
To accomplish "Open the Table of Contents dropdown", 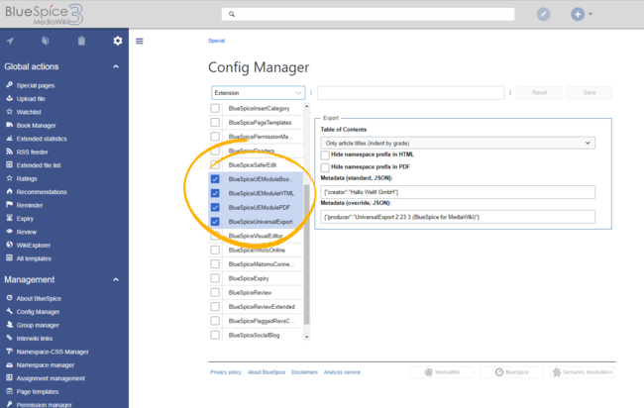I will coord(458,143).
